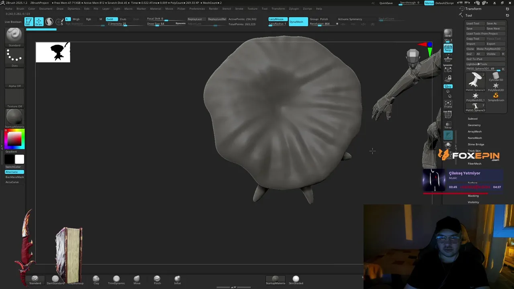
Task: Activate Draw mode icon
Action: click(x=39, y=22)
